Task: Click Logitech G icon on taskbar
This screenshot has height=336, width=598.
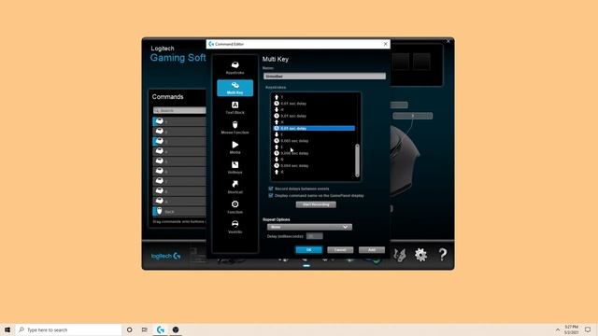Action: point(161,329)
